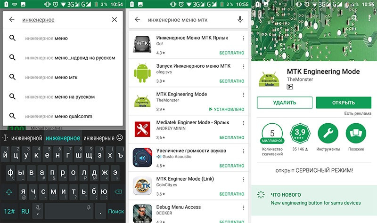Image resolution: width=377 pixels, height=223 pixels.
Task: Tap keyboard backspace key
Action: (x=118, y=191)
